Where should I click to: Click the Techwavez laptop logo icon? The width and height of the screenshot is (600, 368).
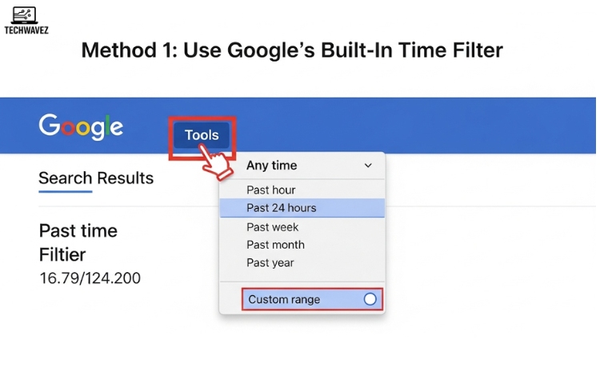(24, 14)
